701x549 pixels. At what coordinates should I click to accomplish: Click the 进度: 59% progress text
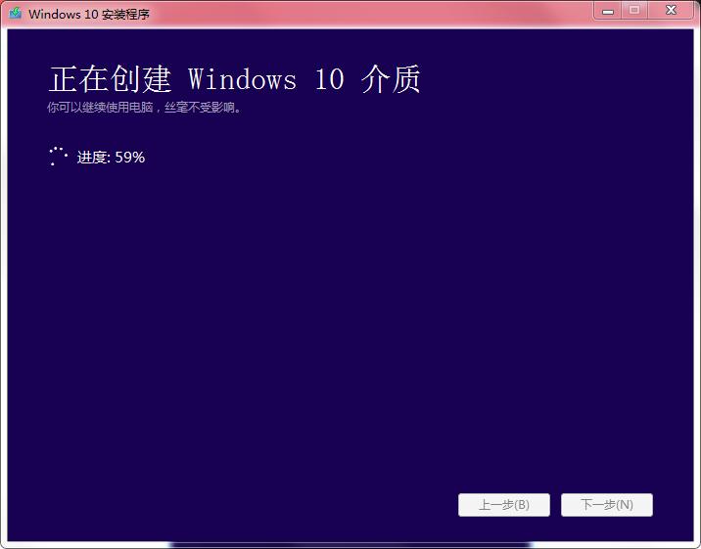coord(111,158)
